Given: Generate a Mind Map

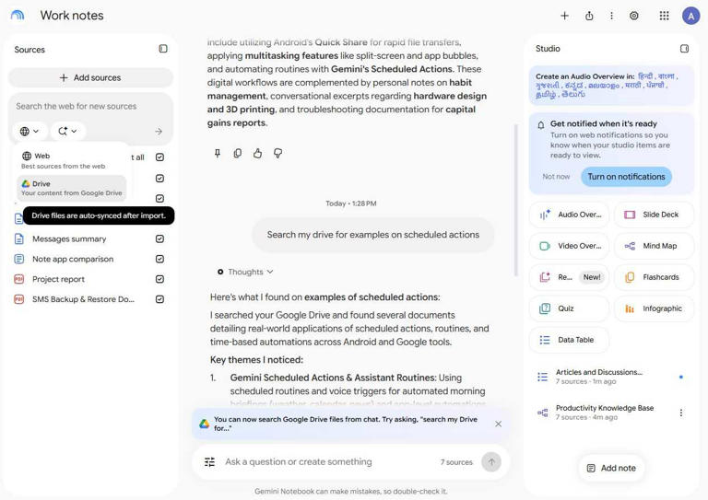Looking at the screenshot, I should tap(654, 246).
